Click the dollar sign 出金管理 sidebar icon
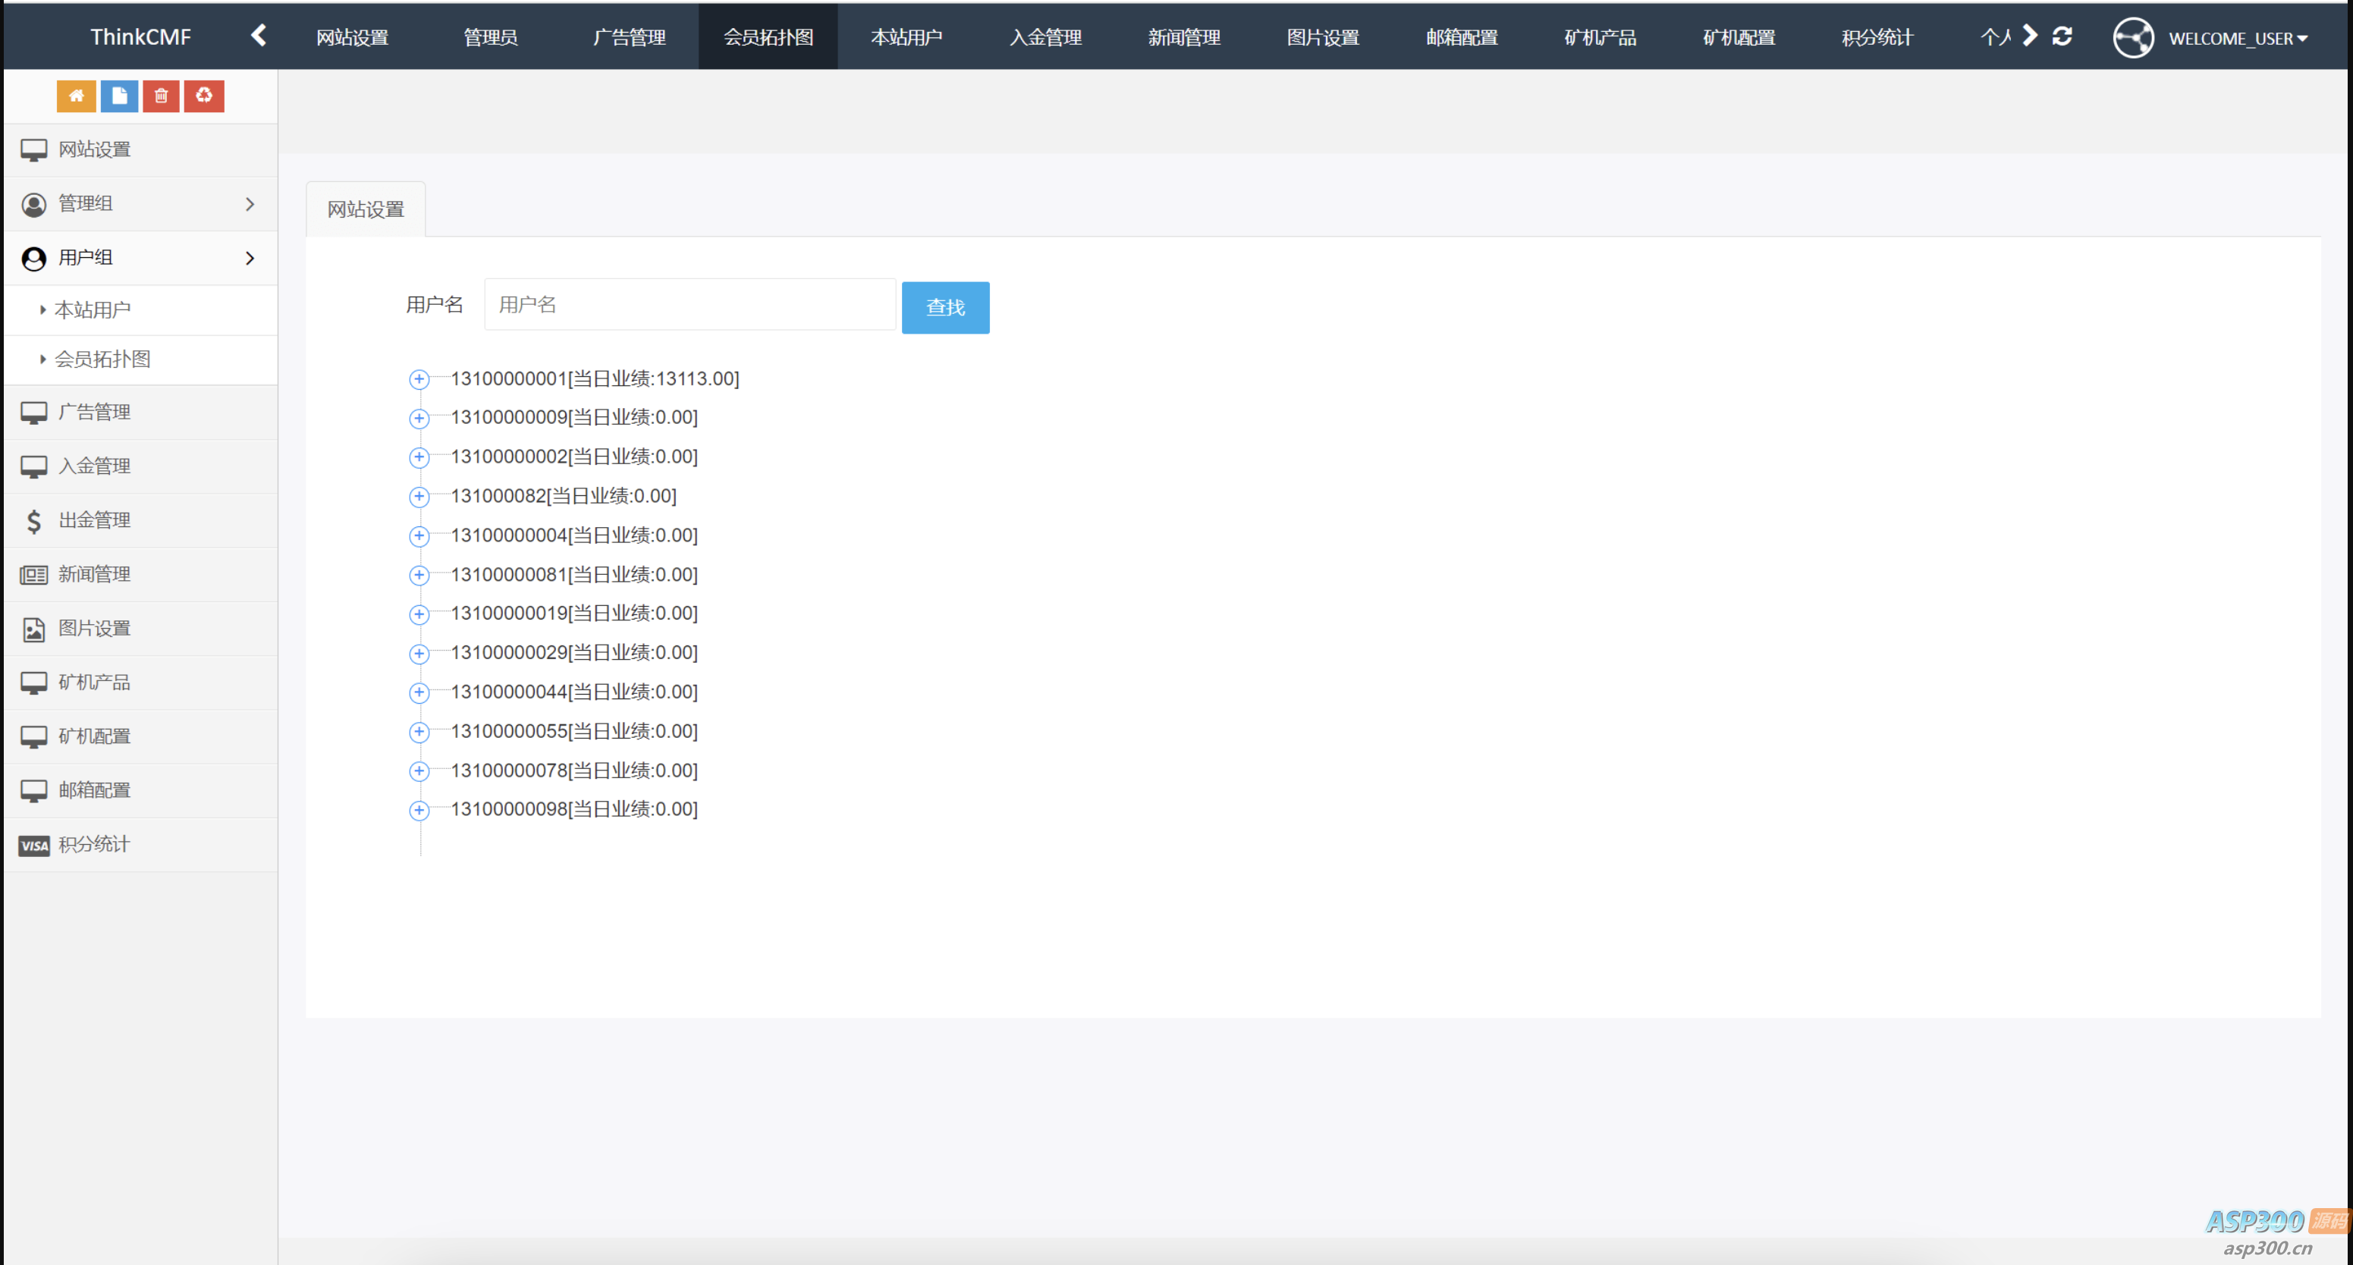The image size is (2353, 1265). [x=34, y=520]
